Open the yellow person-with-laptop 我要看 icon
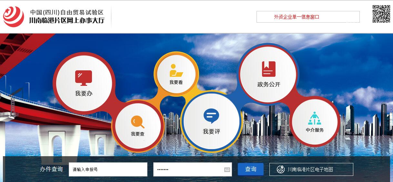393x182 pixels. [176, 70]
